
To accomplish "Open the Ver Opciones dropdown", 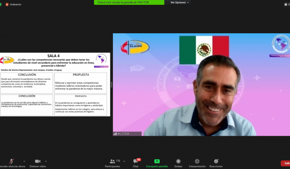I will pos(179,3).
